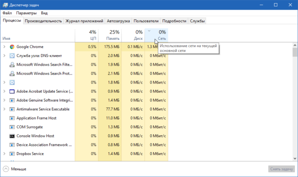This screenshot has height=177, width=298.
Task: Expand the Служба узла: DNS-клиент group
Action: click(x=5, y=55)
